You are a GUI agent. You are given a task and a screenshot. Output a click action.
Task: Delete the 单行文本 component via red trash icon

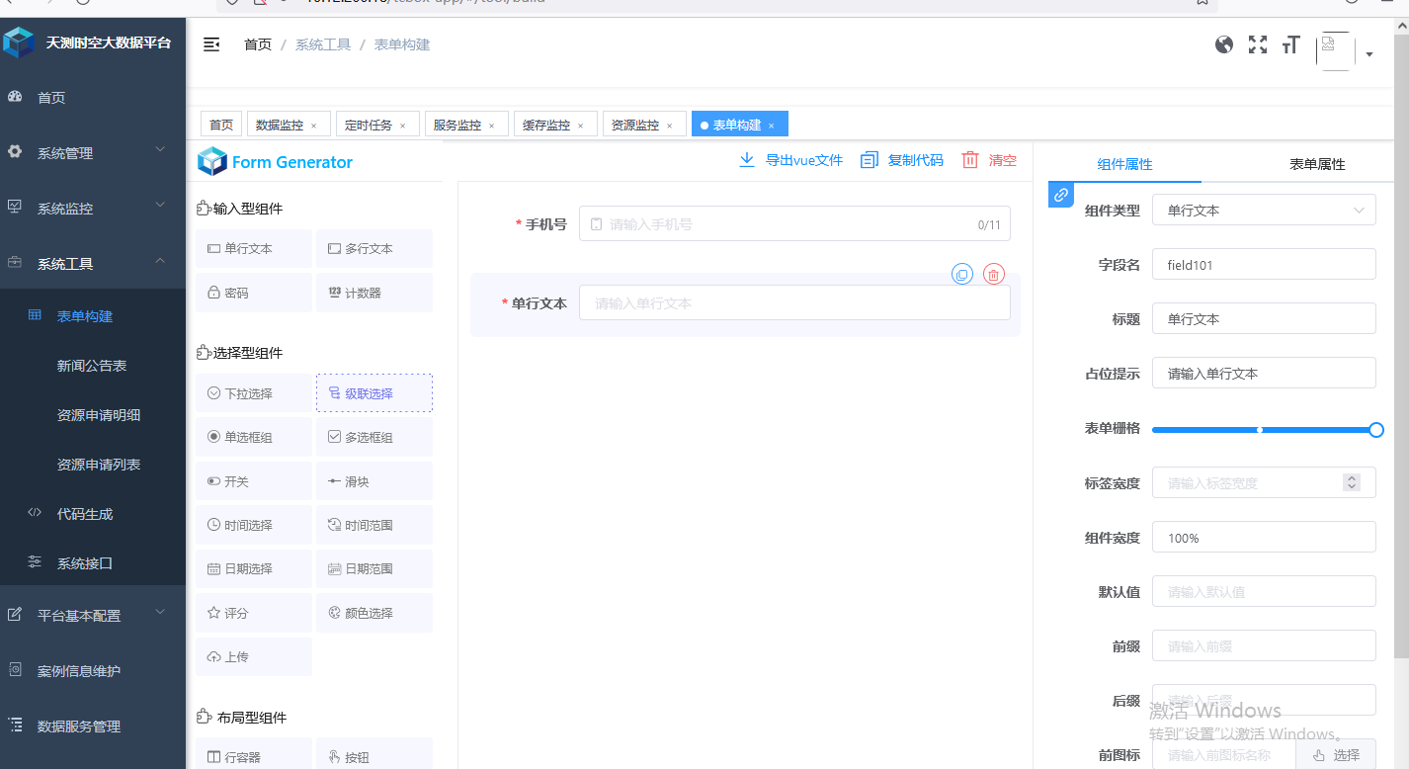point(993,274)
